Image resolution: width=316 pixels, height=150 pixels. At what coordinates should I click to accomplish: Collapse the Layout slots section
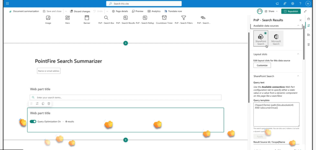[x=298, y=54]
